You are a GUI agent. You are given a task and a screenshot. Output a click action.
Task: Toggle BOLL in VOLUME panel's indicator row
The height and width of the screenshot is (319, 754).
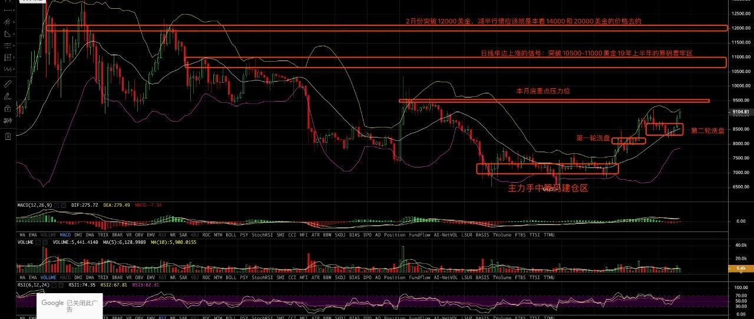point(231,277)
